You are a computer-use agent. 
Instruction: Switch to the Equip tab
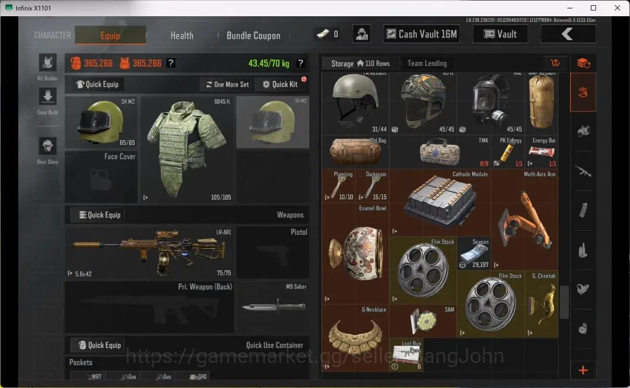click(110, 36)
